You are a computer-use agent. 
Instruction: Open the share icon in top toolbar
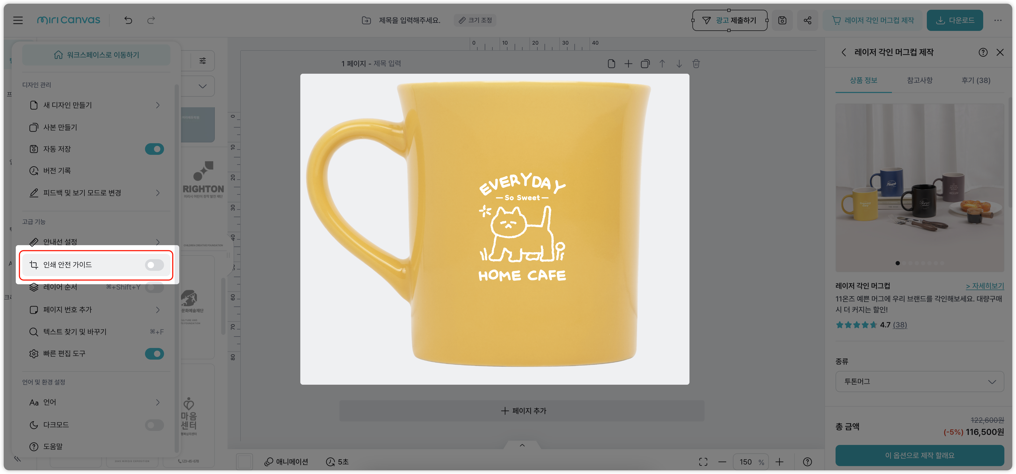[807, 20]
